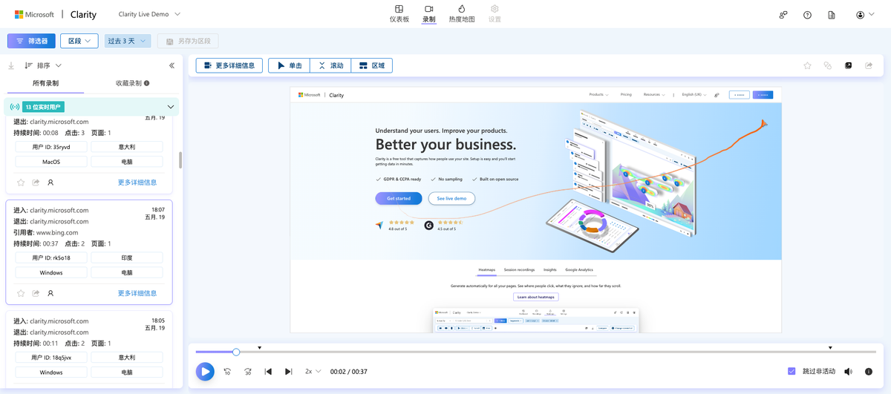Screen dimensions: 891x394
Task: Click the recordings list scrollbar
Action: coord(180,160)
